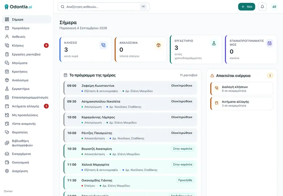Open 10:30 appointment Βογιατζή Αικατερίνη
Viewport: 283px width, 196px height.
pos(130,151)
